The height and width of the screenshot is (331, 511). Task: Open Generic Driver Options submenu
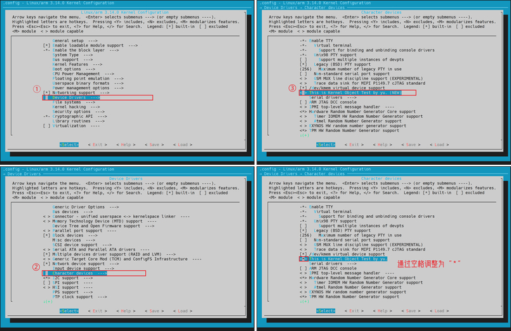(85, 207)
